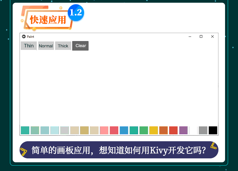This screenshot has height=171, width=238.
Task: Select the Thick brush width toggle
Action: click(63, 46)
